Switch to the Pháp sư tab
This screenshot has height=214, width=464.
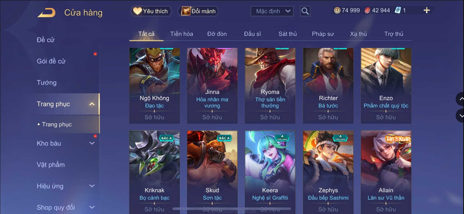[323, 34]
